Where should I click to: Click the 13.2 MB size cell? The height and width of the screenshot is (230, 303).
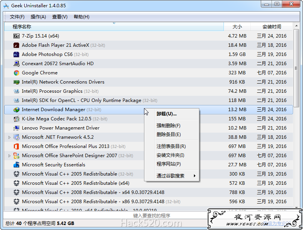click(237, 110)
